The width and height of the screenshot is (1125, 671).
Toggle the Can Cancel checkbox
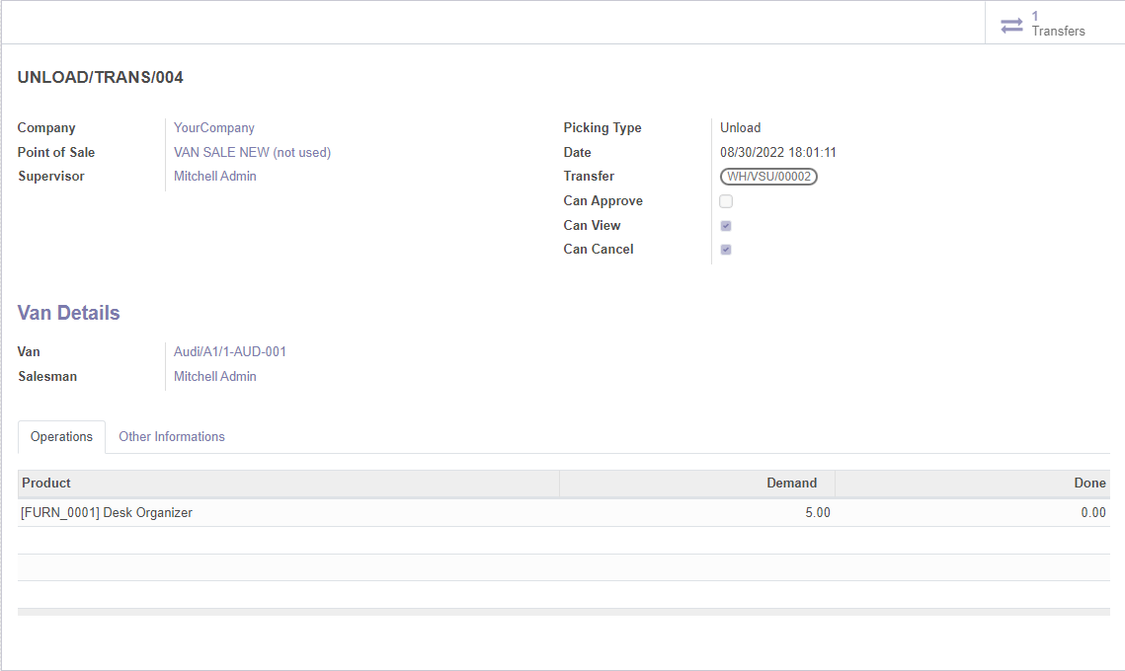(x=726, y=250)
